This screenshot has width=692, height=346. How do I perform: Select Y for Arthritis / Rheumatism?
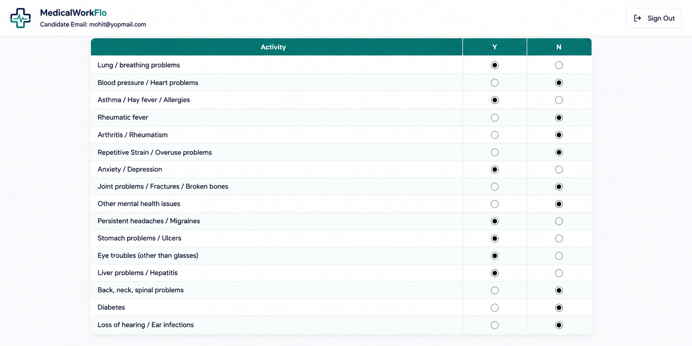tap(495, 135)
